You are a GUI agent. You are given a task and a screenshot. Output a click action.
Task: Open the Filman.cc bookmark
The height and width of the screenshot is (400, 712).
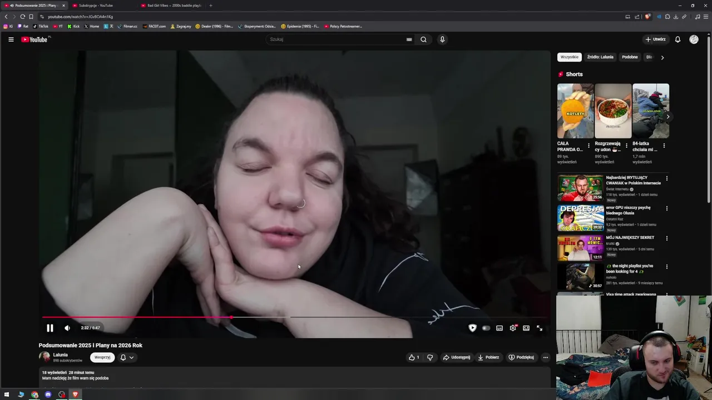[127, 26]
